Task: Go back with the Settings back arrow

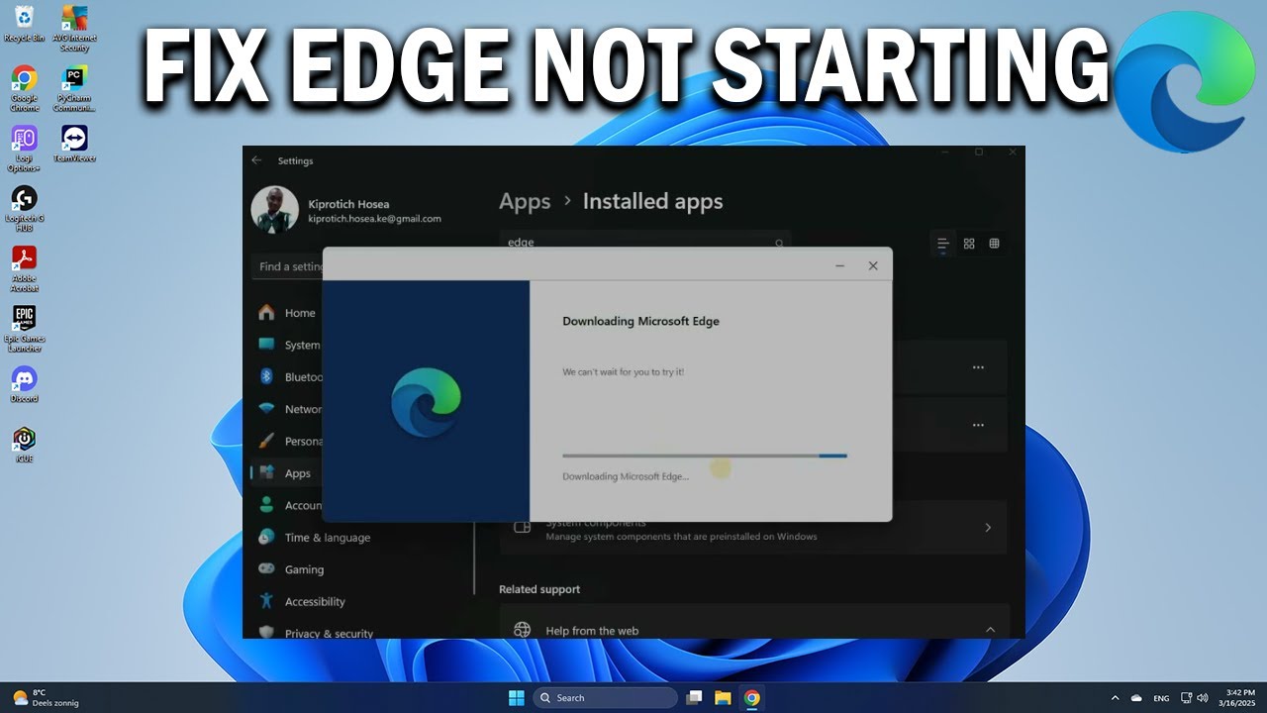Action: tap(257, 160)
